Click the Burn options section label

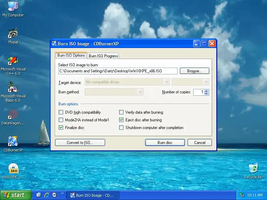coord(68,104)
